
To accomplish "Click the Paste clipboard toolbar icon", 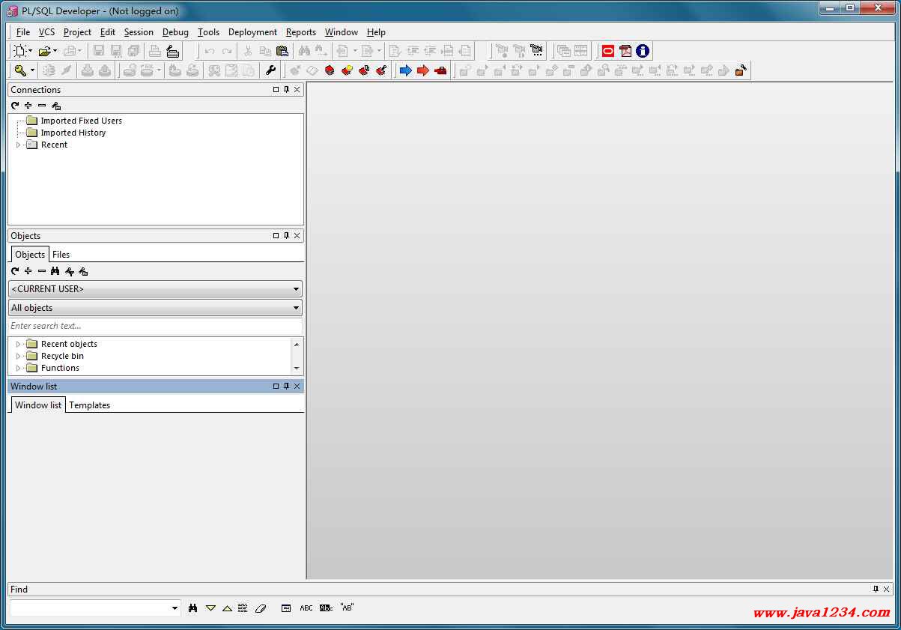I will click(282, 51).
